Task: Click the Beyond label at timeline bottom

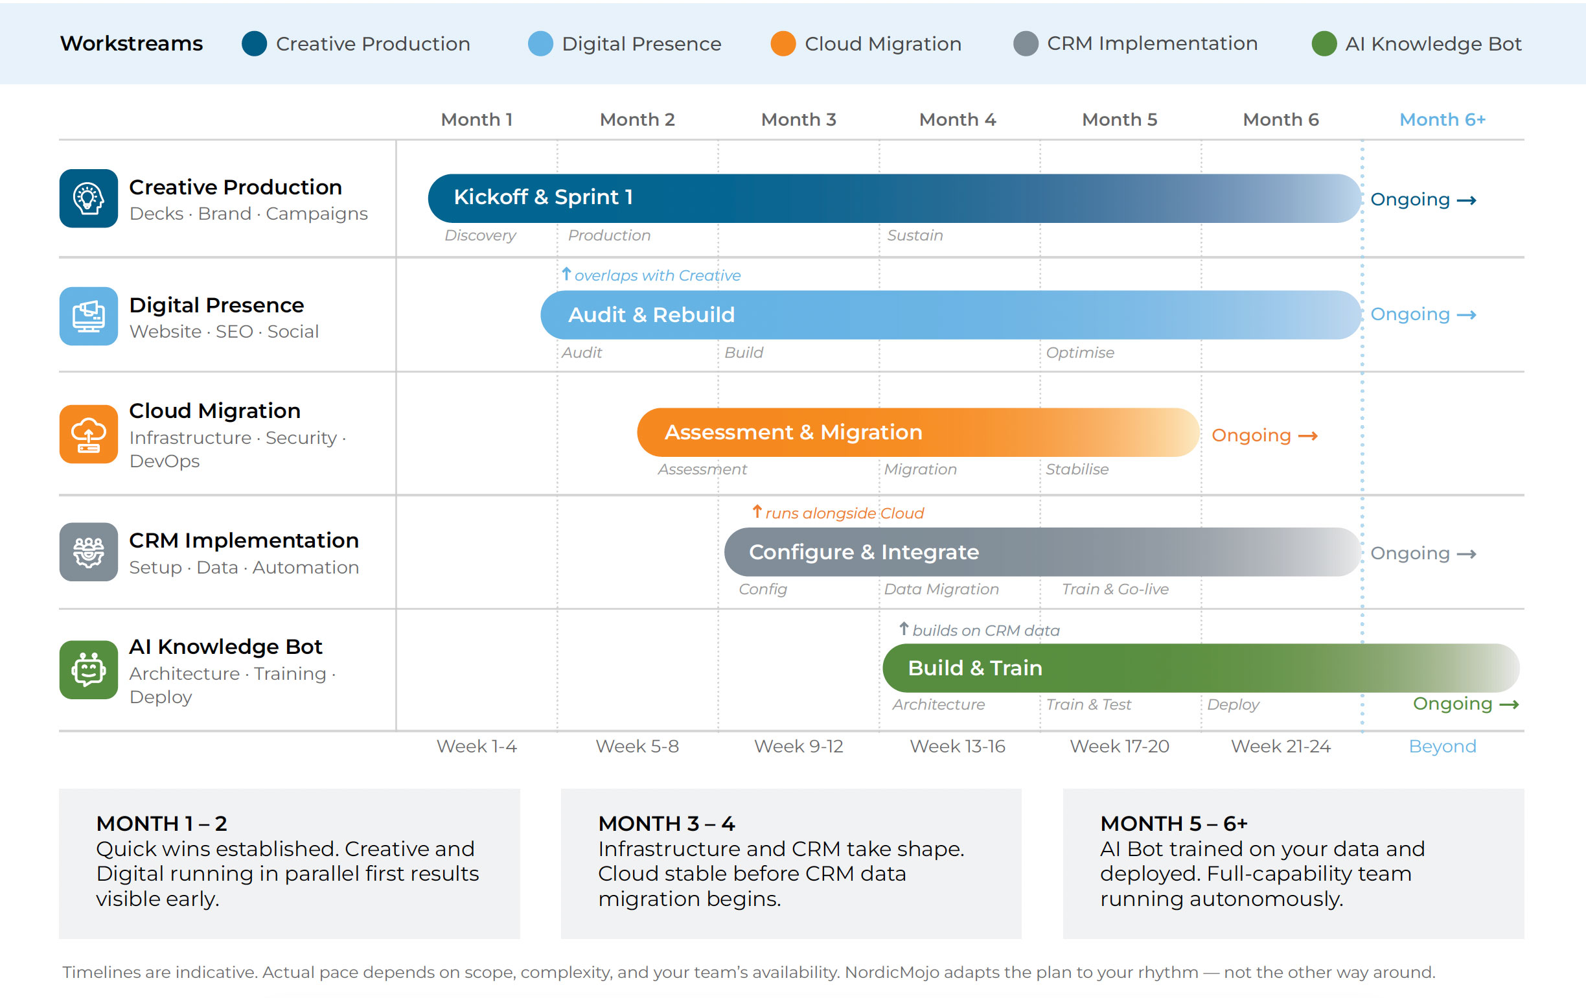Action: [x=1442, y=746]
